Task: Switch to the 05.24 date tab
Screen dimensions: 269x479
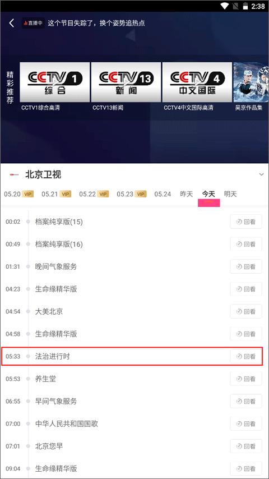Action: point(163,194)
